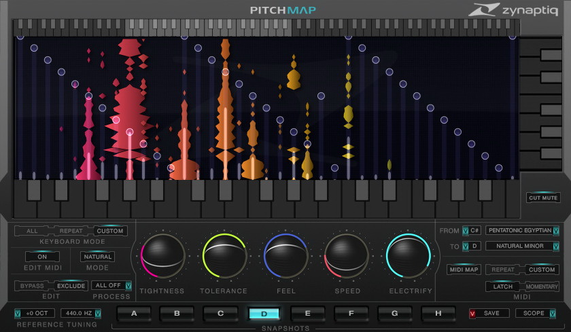Click the MIDI Map button
The height and width of the screenshot is (332, 571).
pyautogui.click(x=464, y=270)
